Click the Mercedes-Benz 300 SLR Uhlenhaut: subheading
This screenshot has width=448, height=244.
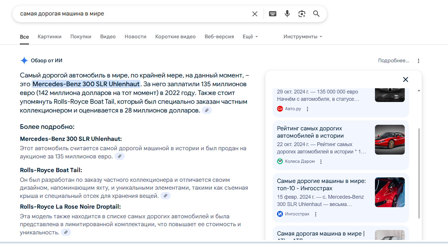point(71,139)
